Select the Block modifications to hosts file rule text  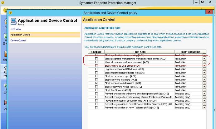click(125, 73)
